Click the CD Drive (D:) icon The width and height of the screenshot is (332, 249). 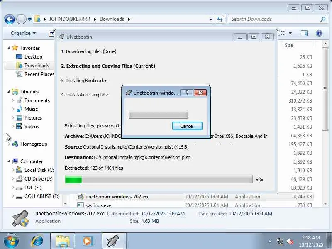(x=19, y=179)
